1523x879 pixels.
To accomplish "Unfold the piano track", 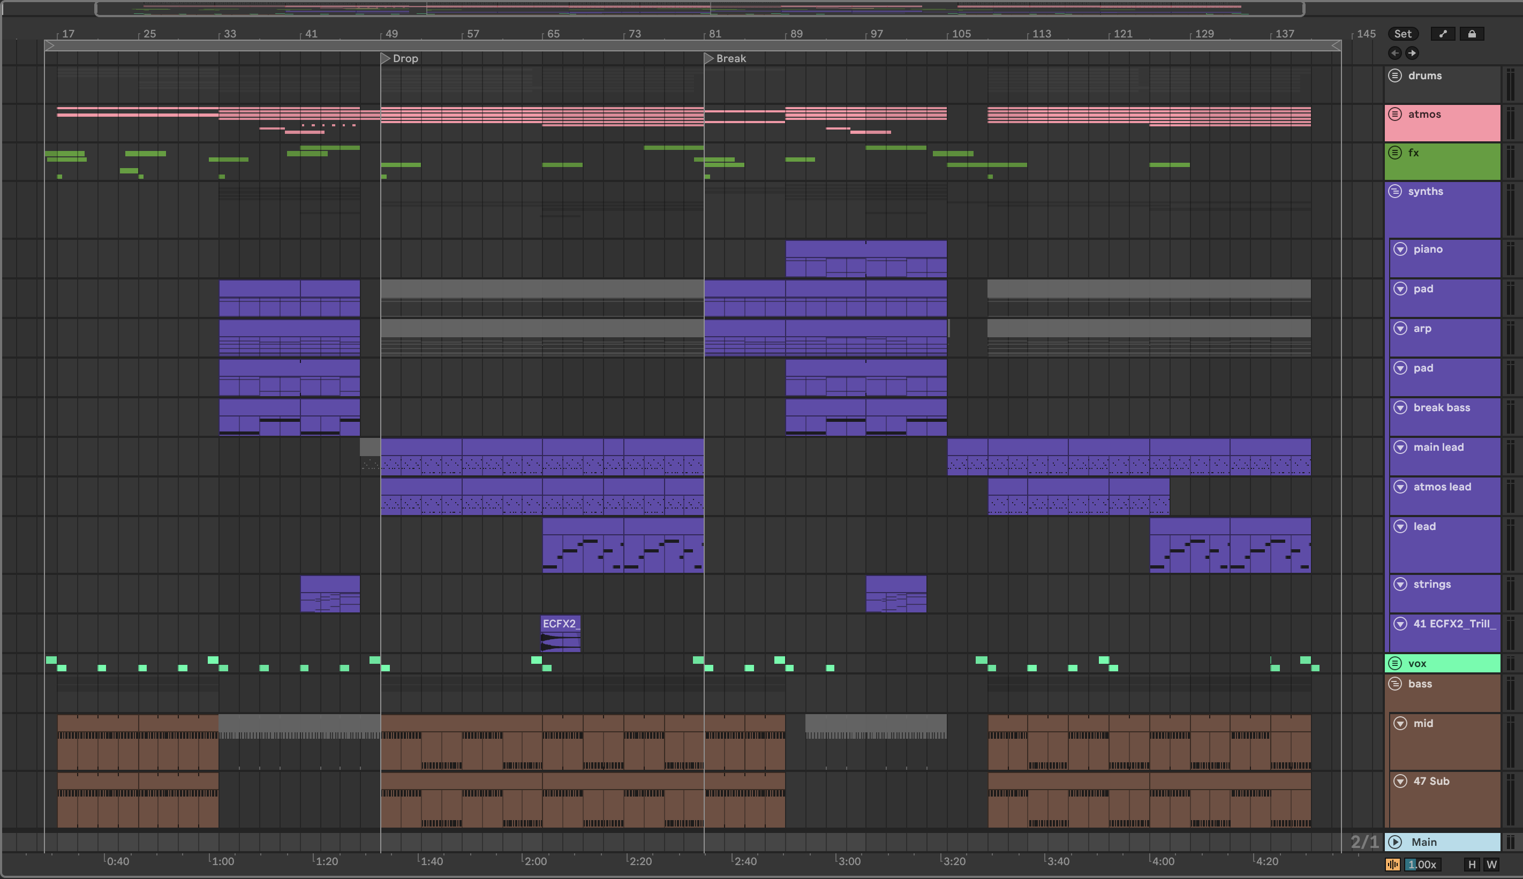I will tap(1400, 249).
